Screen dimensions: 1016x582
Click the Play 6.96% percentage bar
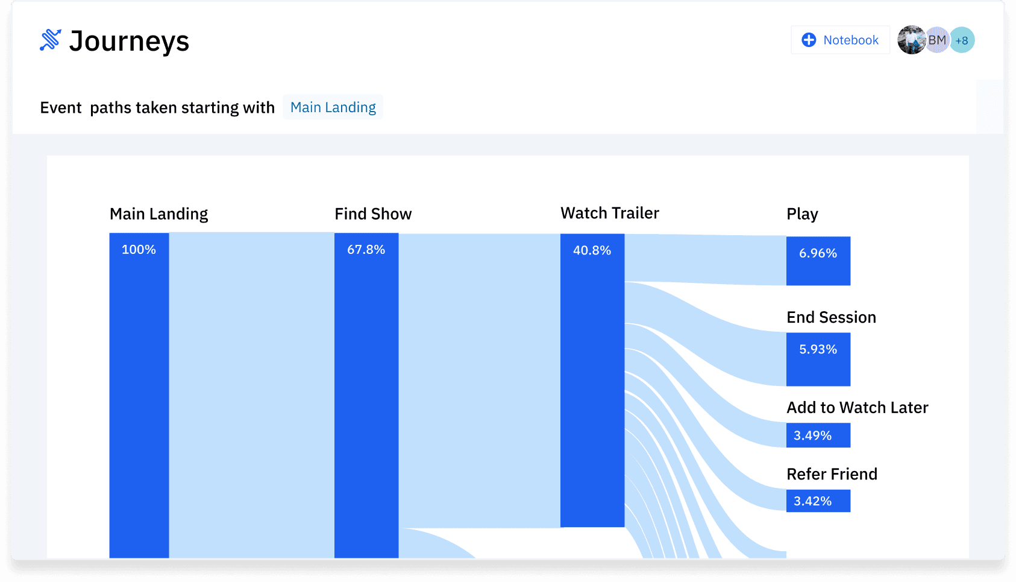coord(818,261)
